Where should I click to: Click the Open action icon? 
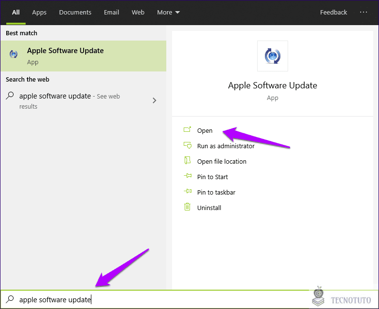[188, 129]
